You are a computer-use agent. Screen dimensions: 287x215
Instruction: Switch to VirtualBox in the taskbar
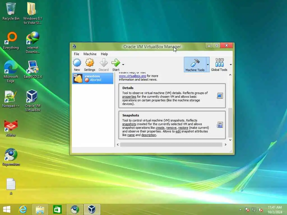[92, 209]
